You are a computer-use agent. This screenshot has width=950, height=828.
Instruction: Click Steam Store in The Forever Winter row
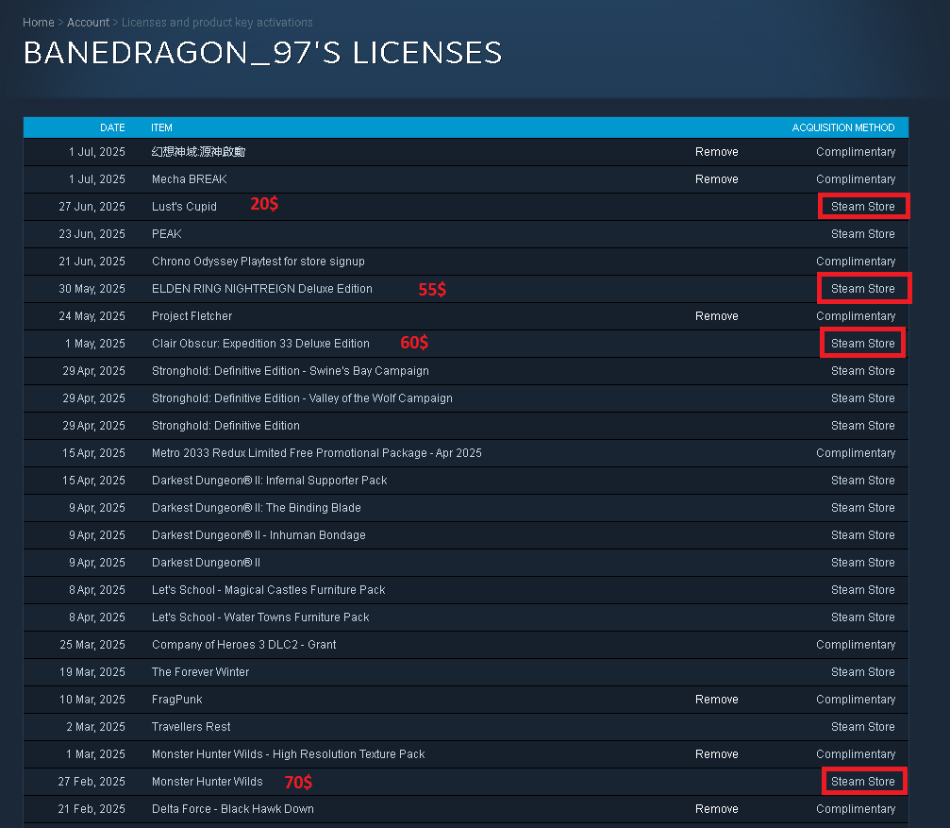coord(863,671)
